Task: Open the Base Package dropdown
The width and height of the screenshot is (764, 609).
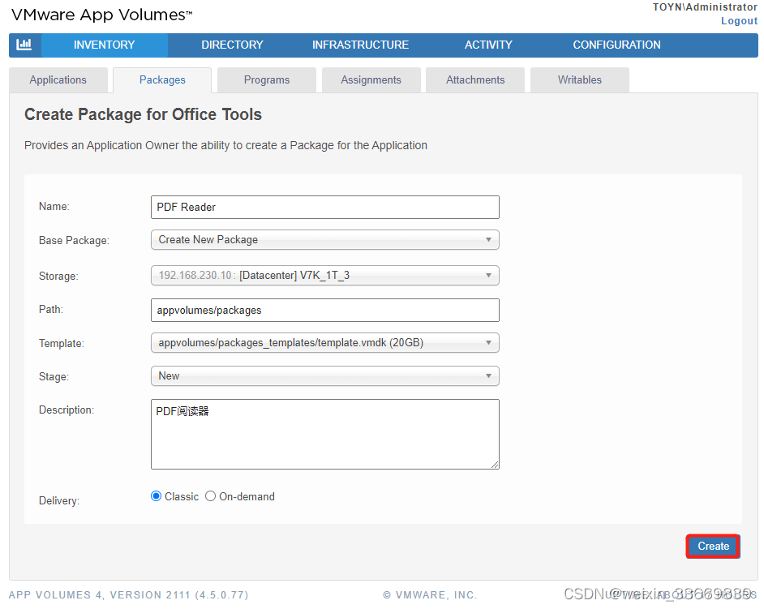Action: coord(325,240)
